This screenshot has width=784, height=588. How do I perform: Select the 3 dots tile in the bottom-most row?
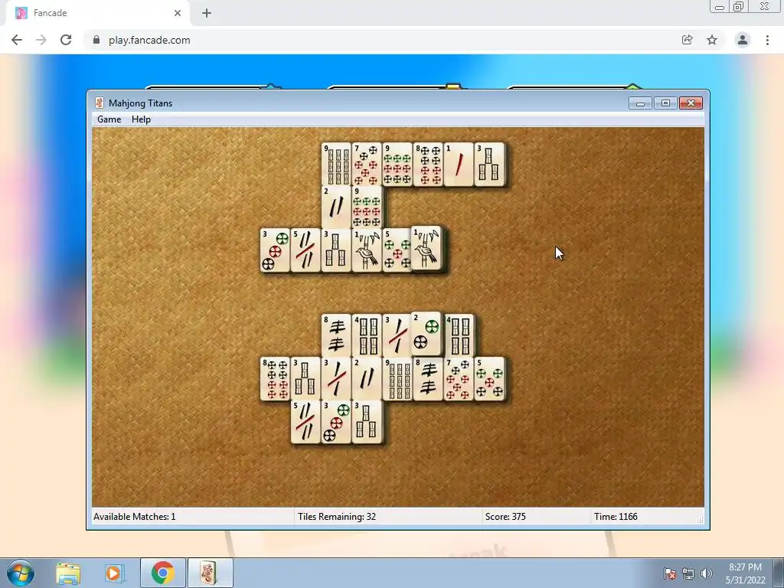point(336,422)
